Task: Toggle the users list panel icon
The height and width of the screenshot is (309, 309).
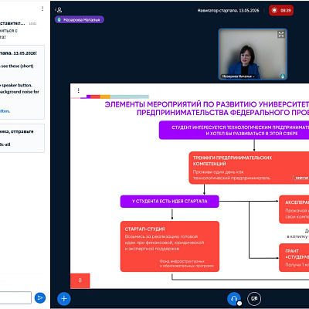Action: point(59,10)
